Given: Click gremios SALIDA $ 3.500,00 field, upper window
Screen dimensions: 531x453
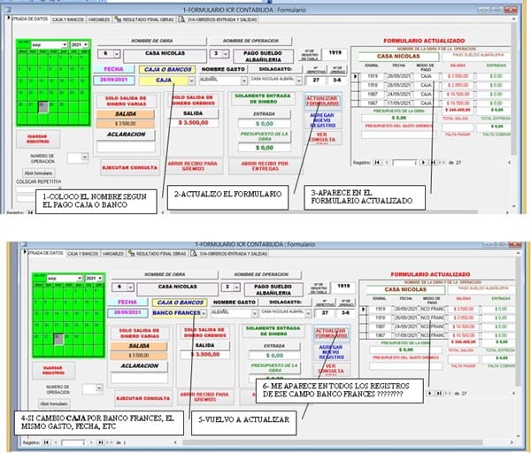Looking at the screenshot, I should (x=193, y=123).
